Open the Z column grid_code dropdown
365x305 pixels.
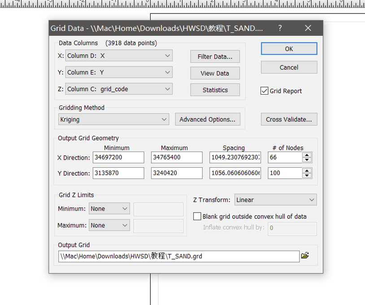click(167, 89)
